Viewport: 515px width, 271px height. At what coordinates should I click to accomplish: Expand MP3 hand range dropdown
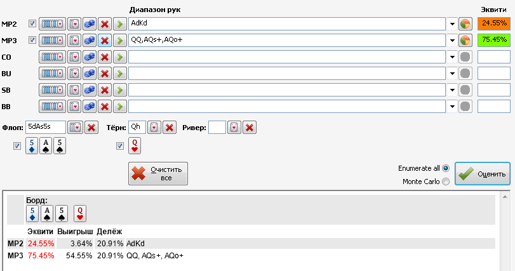tap(452, 41)
